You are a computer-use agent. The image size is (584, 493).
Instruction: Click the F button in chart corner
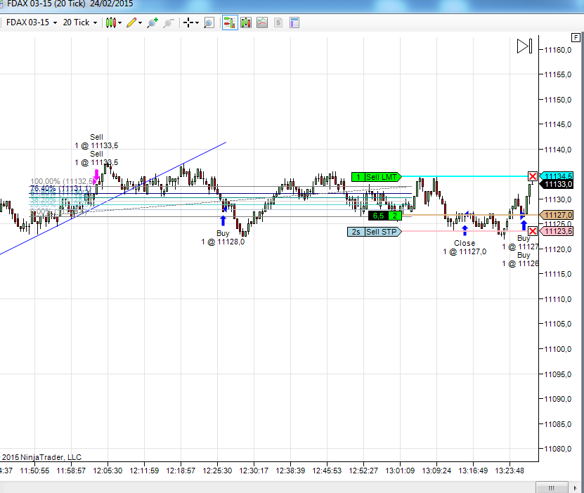pyautogui.click(x=576, y=37)
